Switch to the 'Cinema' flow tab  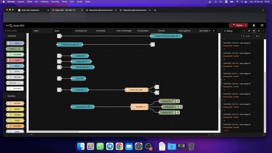pyautogui.click(x=166, y=31)
